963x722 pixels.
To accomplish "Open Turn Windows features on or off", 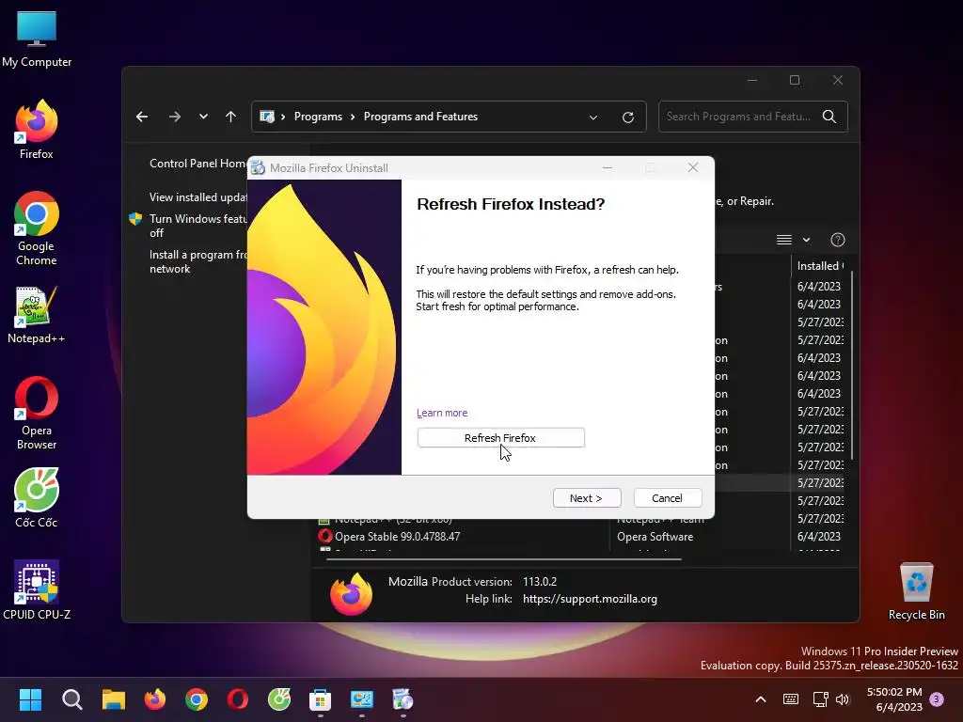I will coord(197,226).
